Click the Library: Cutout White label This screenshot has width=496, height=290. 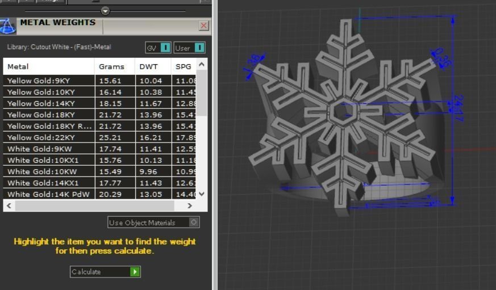tap(59, 47)
